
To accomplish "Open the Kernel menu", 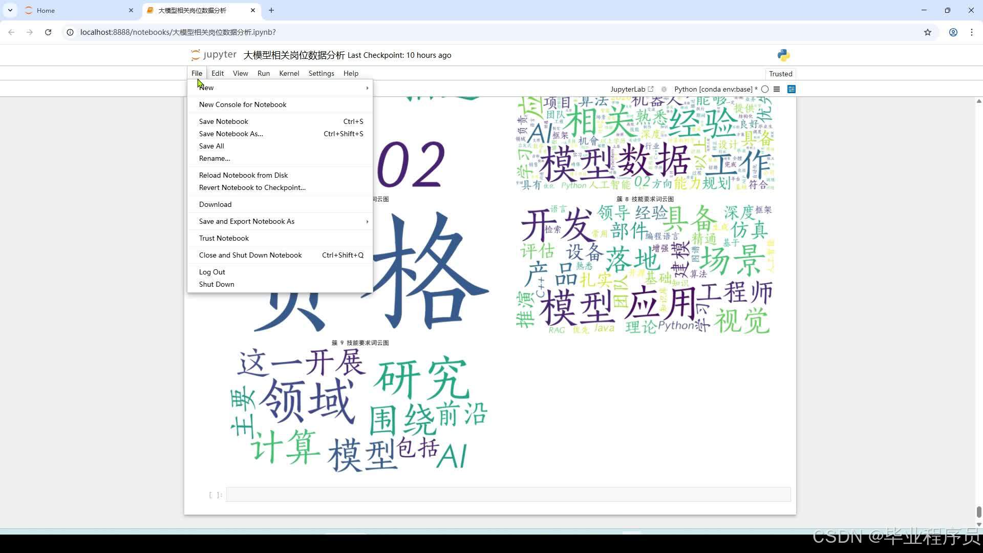I will click(x=289, y=73).
